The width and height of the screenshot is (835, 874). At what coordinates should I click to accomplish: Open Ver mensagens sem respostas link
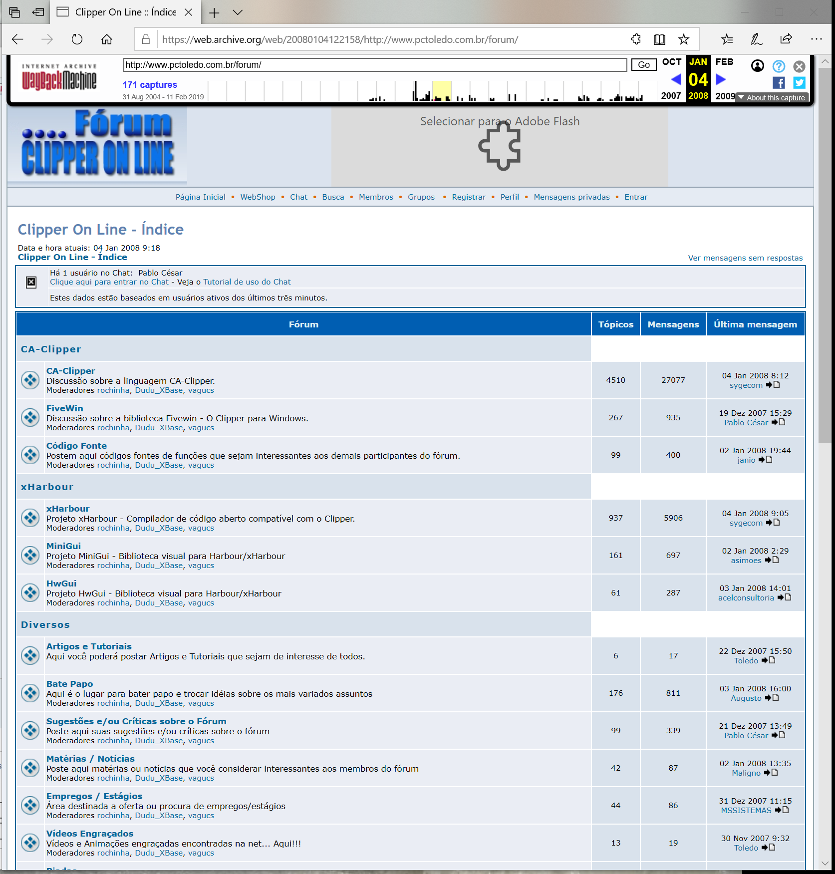(746, 258)
